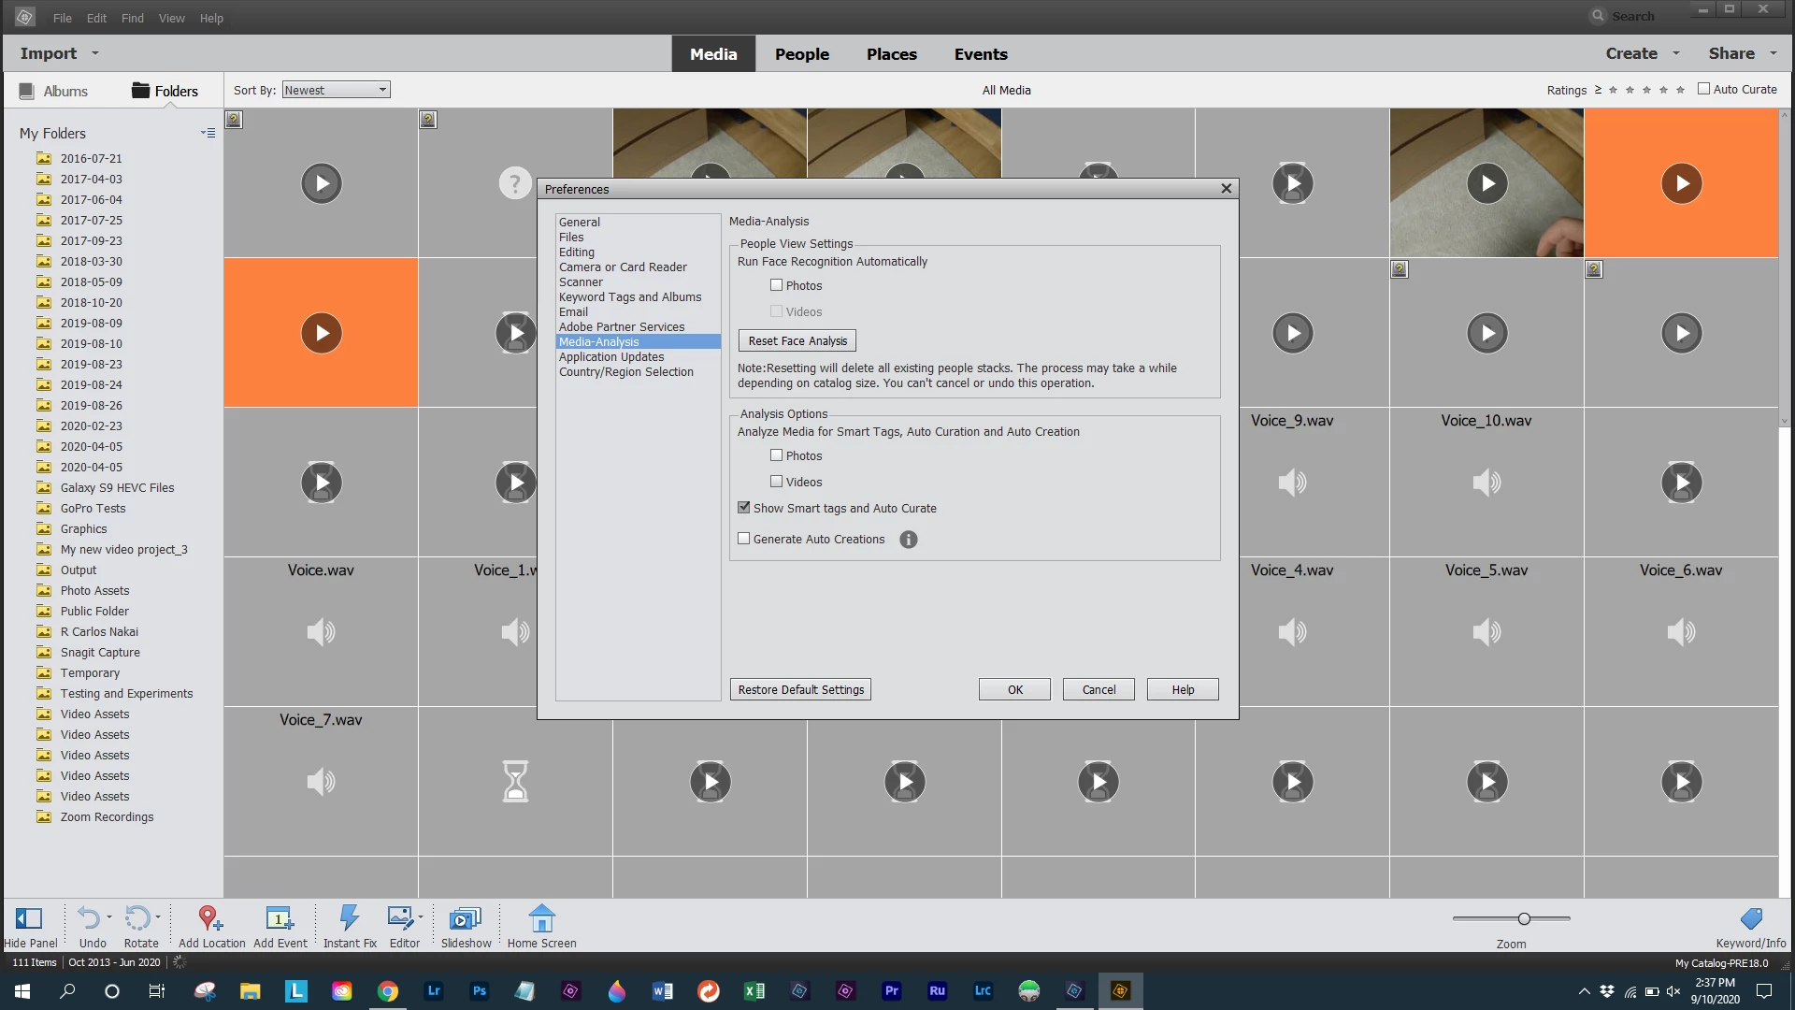Image resolution: width=1795 pixels, height=1010 pixels.
Task: Launch the Slideshow tool
Action: click(465, 918)
